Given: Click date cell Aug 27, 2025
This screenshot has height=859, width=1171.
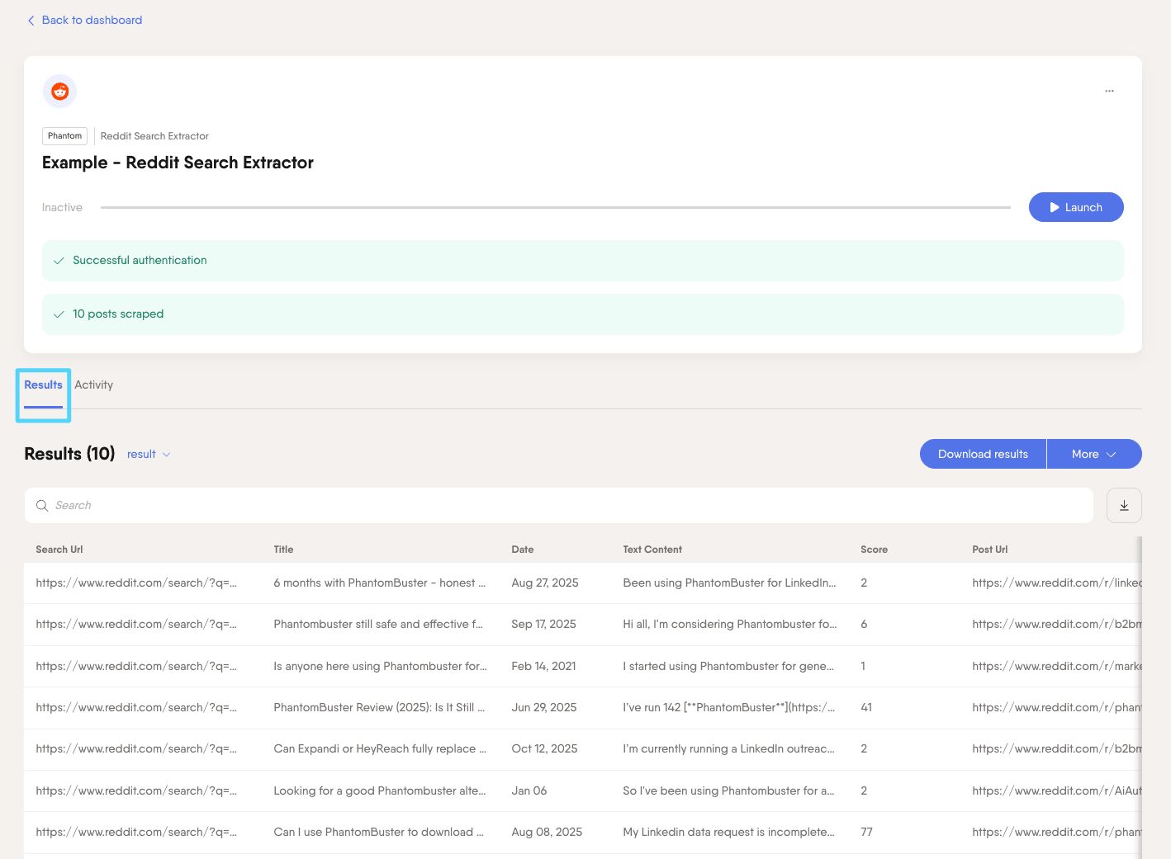Looking at the screenshot, I should 545,583.
